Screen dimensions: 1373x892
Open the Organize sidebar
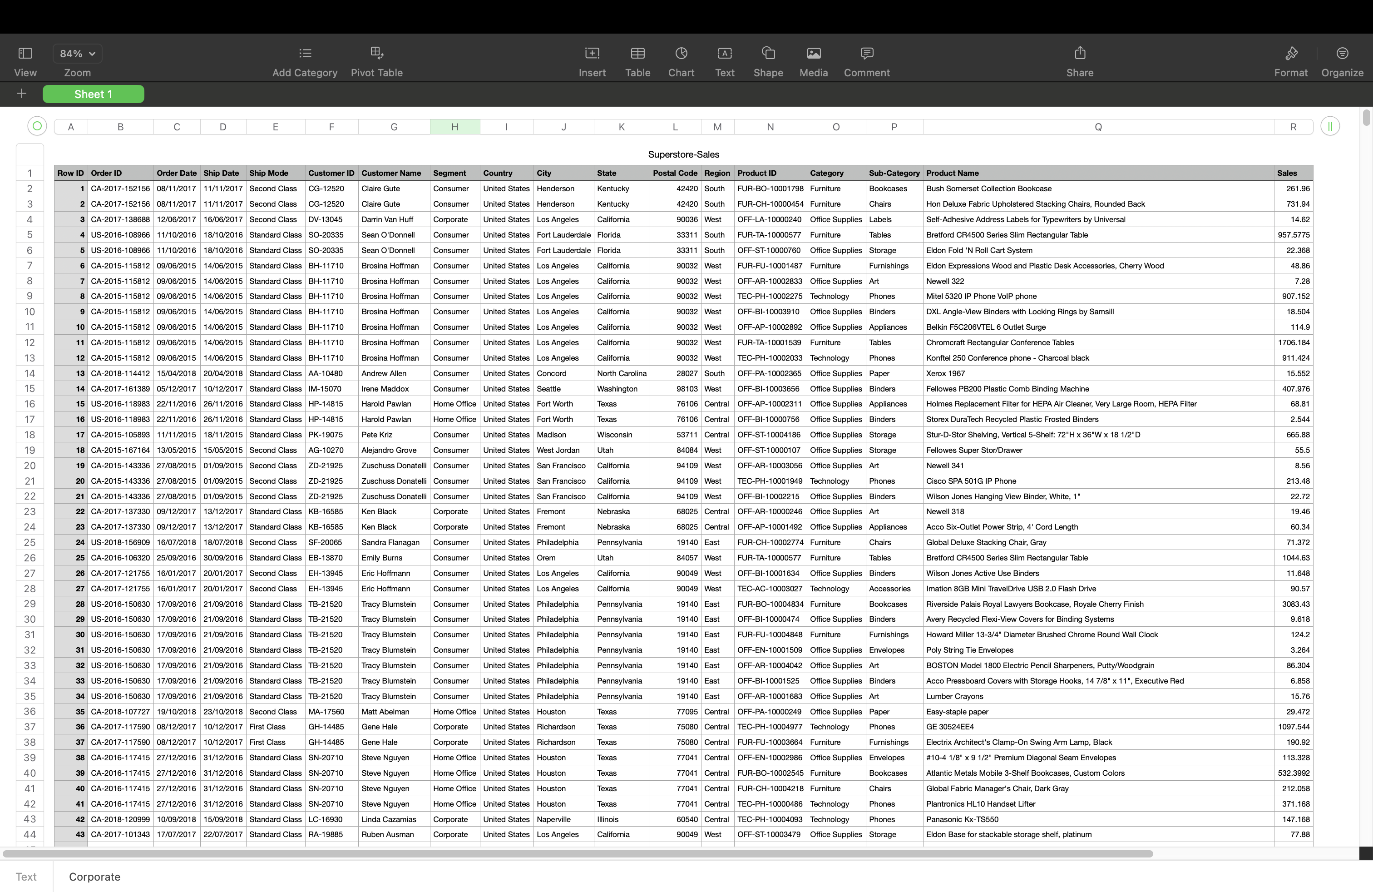(1343, 60)
